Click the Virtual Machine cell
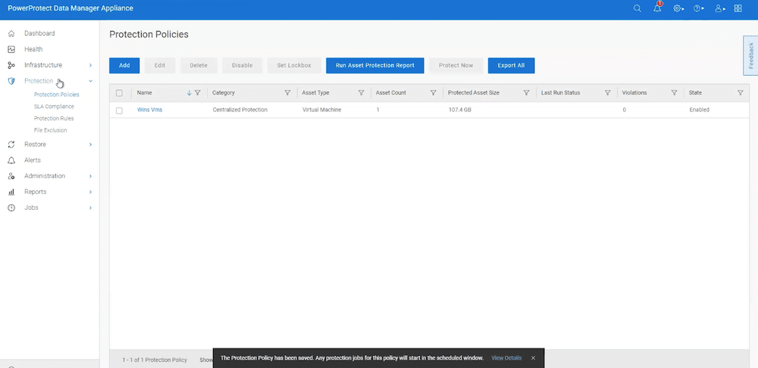The height and width of the screenshot is (368, 758). (321, 110)
